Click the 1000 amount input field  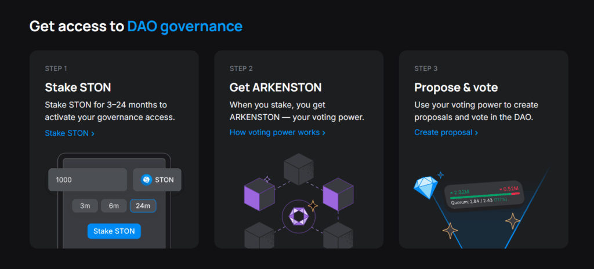pos(88,180)
